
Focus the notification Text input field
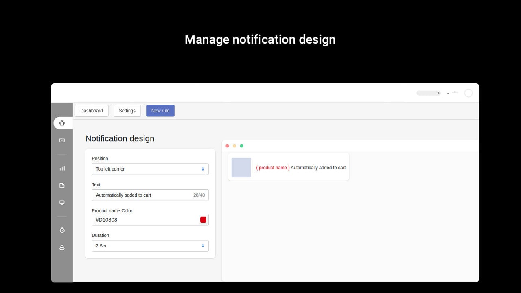coord(150,195)
